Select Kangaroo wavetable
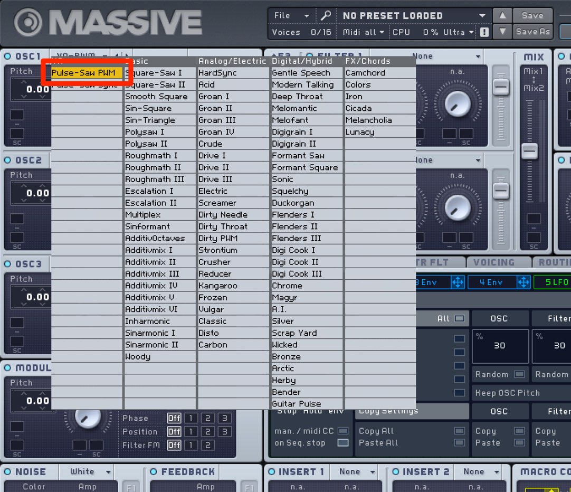571x492 pixels. (233, 286)
